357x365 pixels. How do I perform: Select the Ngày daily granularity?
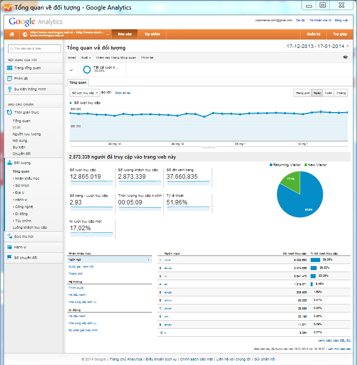(x=317, y=93)
